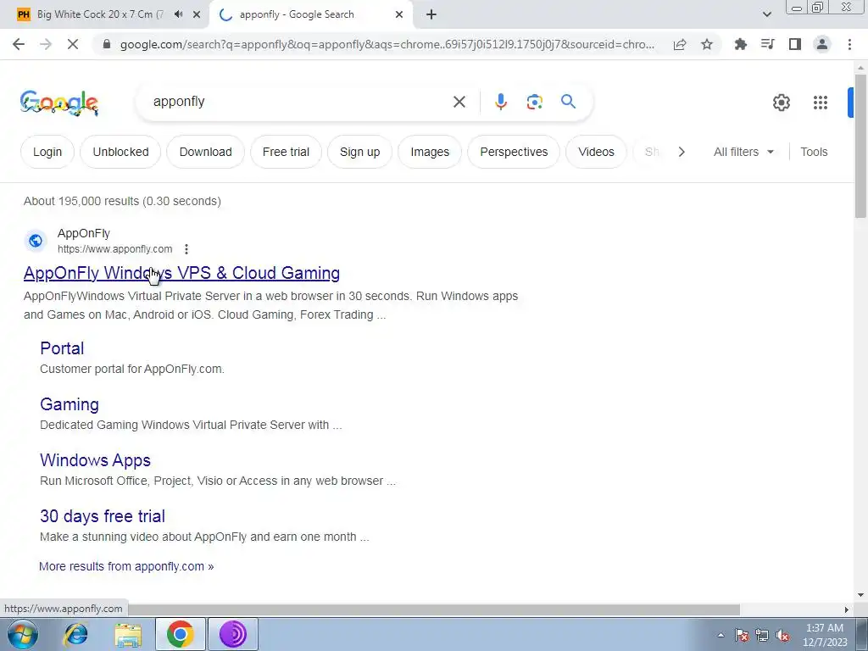Viewport: 868px width, 651px height.
Task: Select the Download filter chip
Action: click(205, 152)
